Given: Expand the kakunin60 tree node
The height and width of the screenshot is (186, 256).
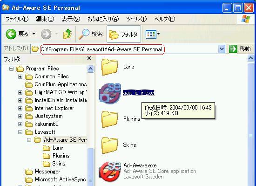Looking at the screenshot, I should click(20, 124).
